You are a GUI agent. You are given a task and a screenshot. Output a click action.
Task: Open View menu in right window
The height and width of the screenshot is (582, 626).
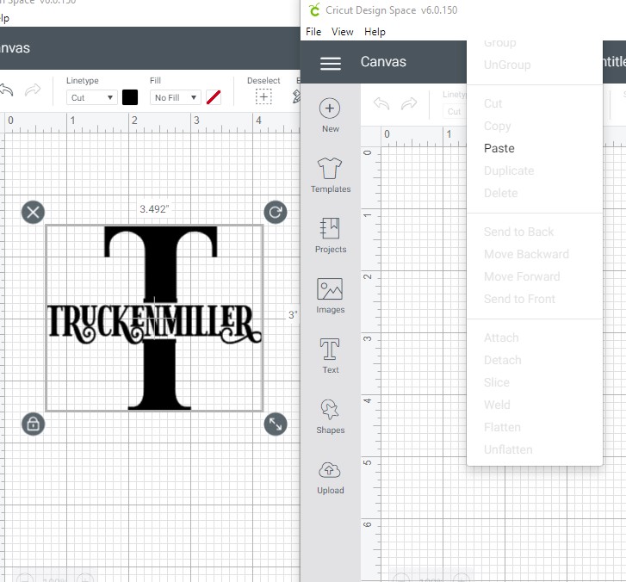(x=342, y=32)
